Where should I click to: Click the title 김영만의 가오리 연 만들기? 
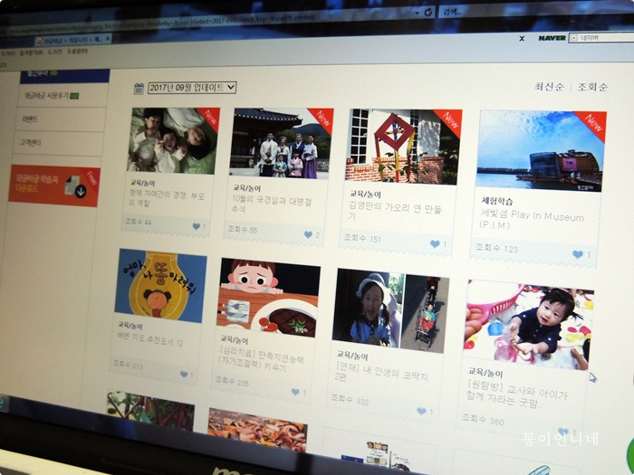point(394,211)
